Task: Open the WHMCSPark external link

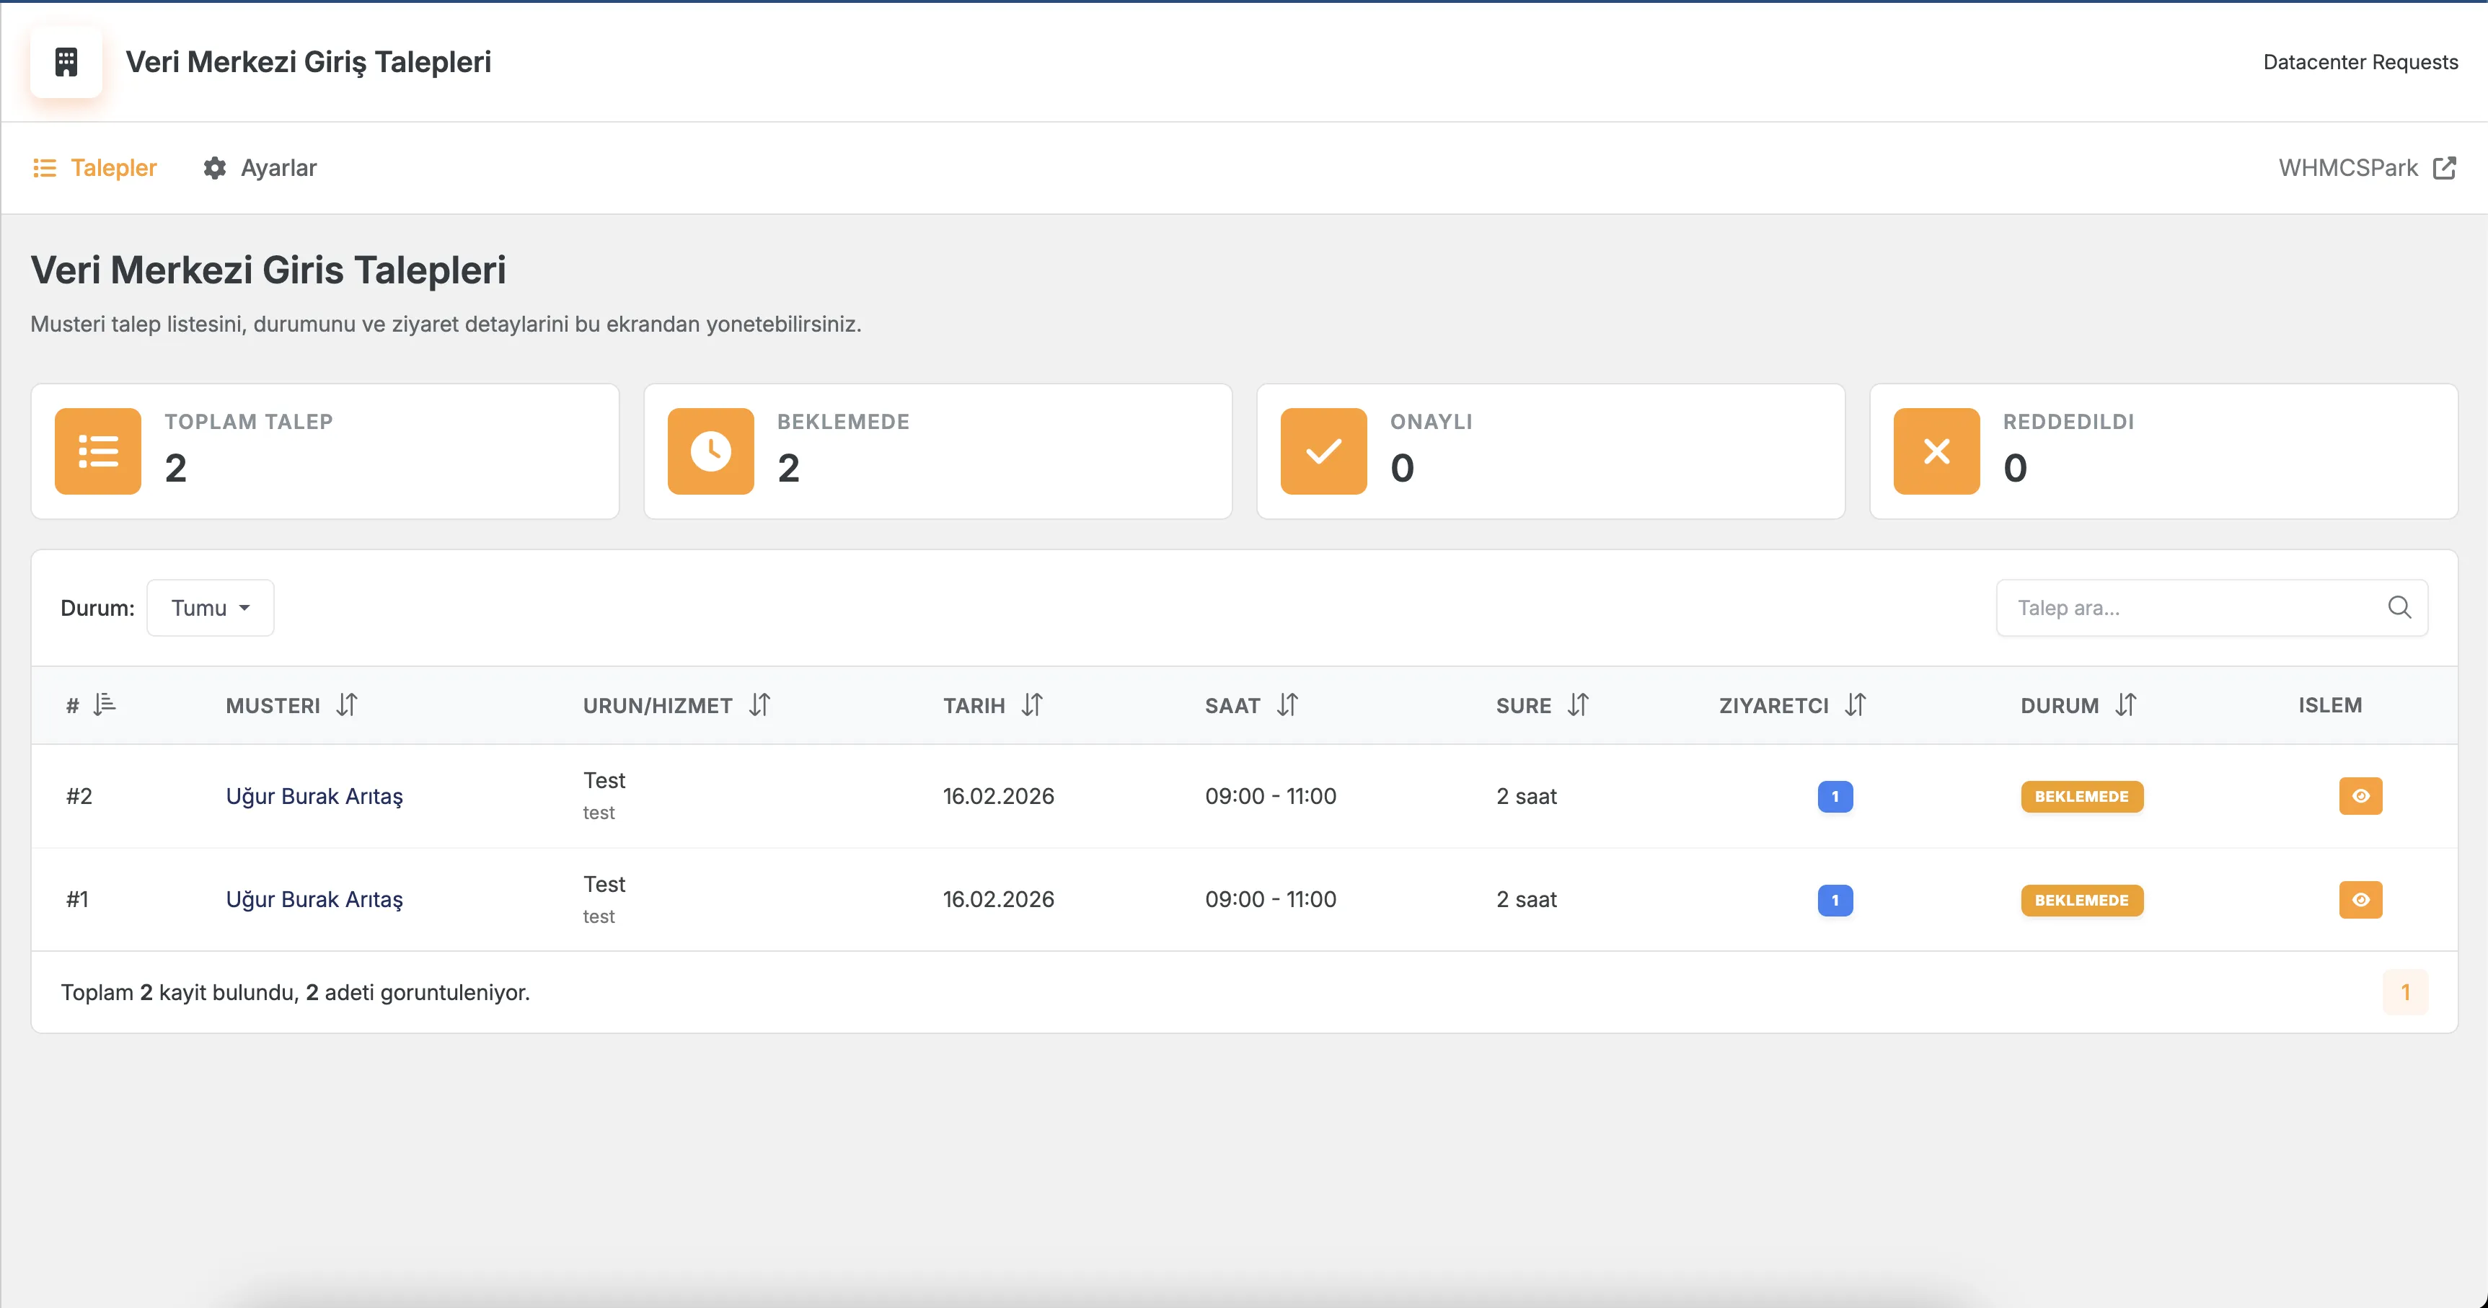Action: click(x=2366, y=168)
